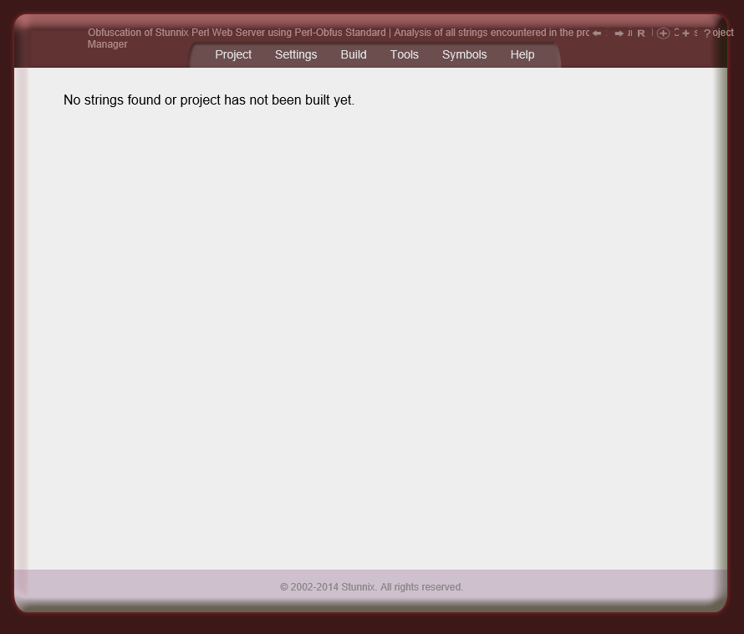Open the Build menu
744x634 pixels.
[x=353, y=54]
